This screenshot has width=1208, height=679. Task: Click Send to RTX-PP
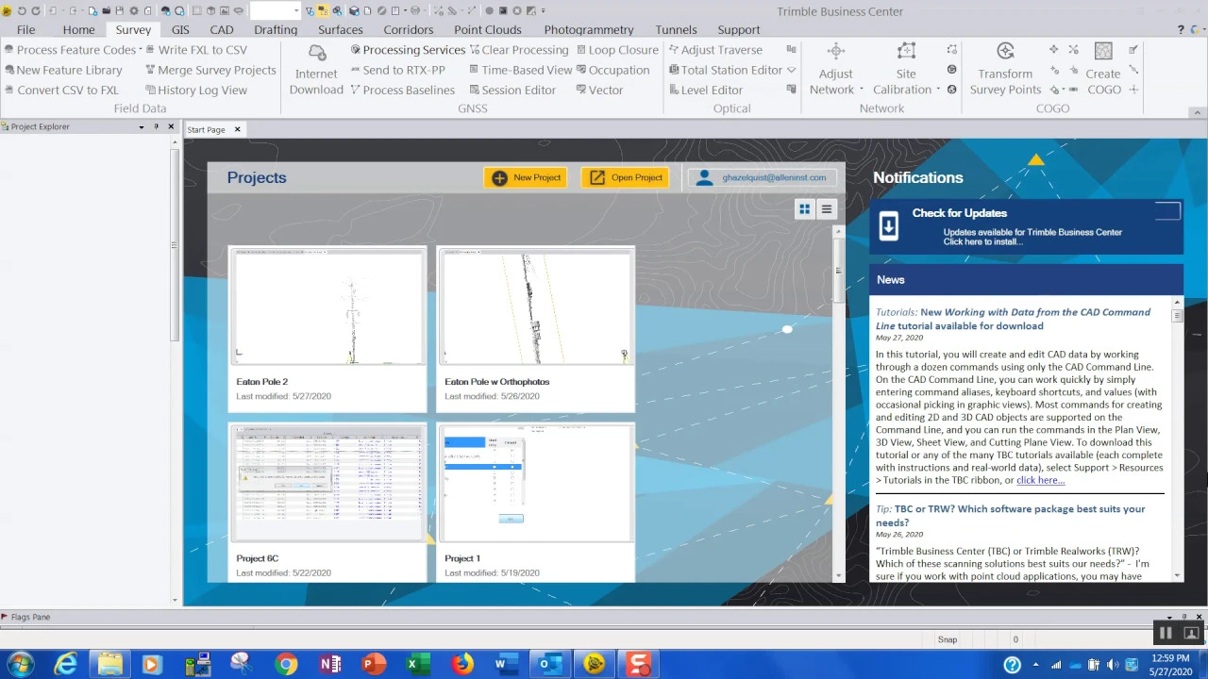click(397, 70)
